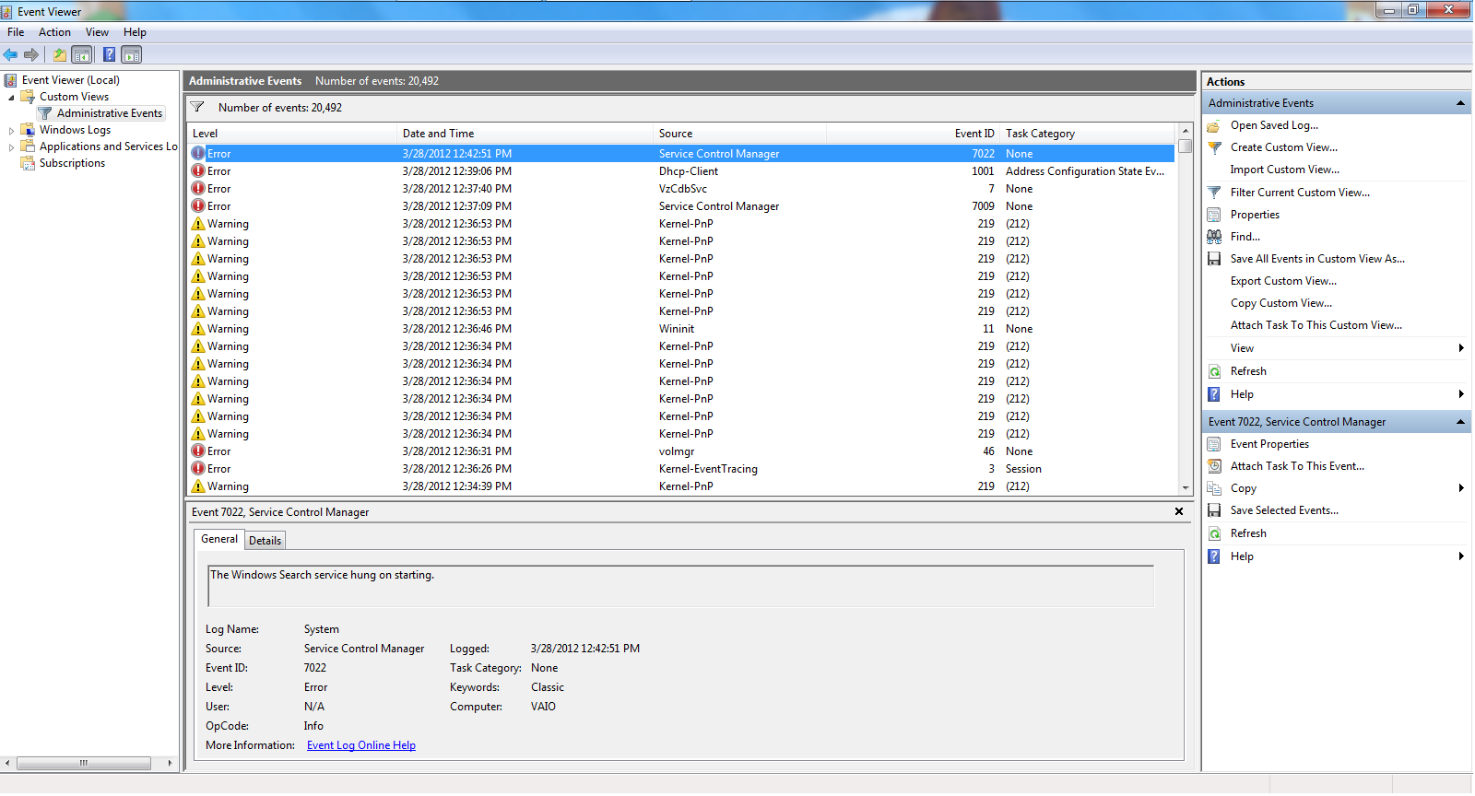Collapse the Administrative Events actions section
The width and height of the screenshot is (1475, 796).
(x=1460, y=103)
